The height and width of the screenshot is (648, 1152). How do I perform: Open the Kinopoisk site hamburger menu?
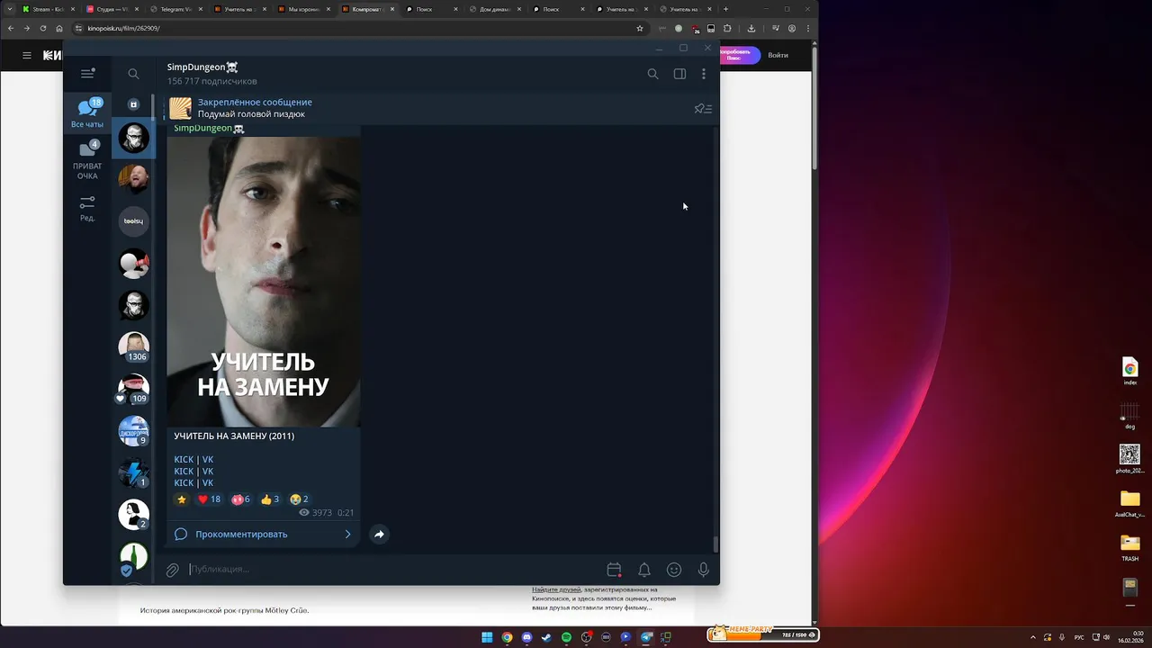pyautogui.click(x=27, y=55)
